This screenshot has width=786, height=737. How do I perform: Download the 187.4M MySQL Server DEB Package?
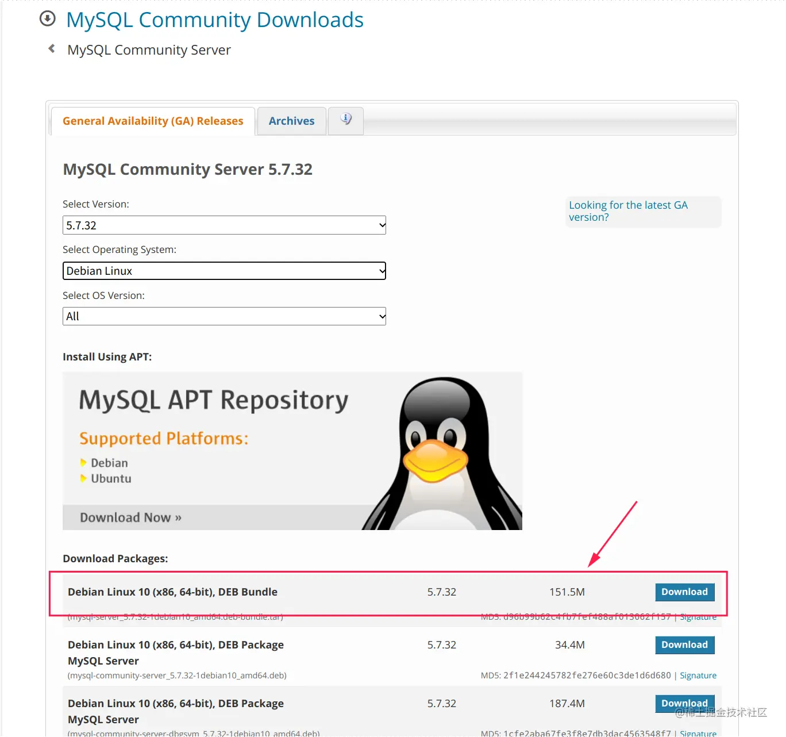(x=685, y=704)
